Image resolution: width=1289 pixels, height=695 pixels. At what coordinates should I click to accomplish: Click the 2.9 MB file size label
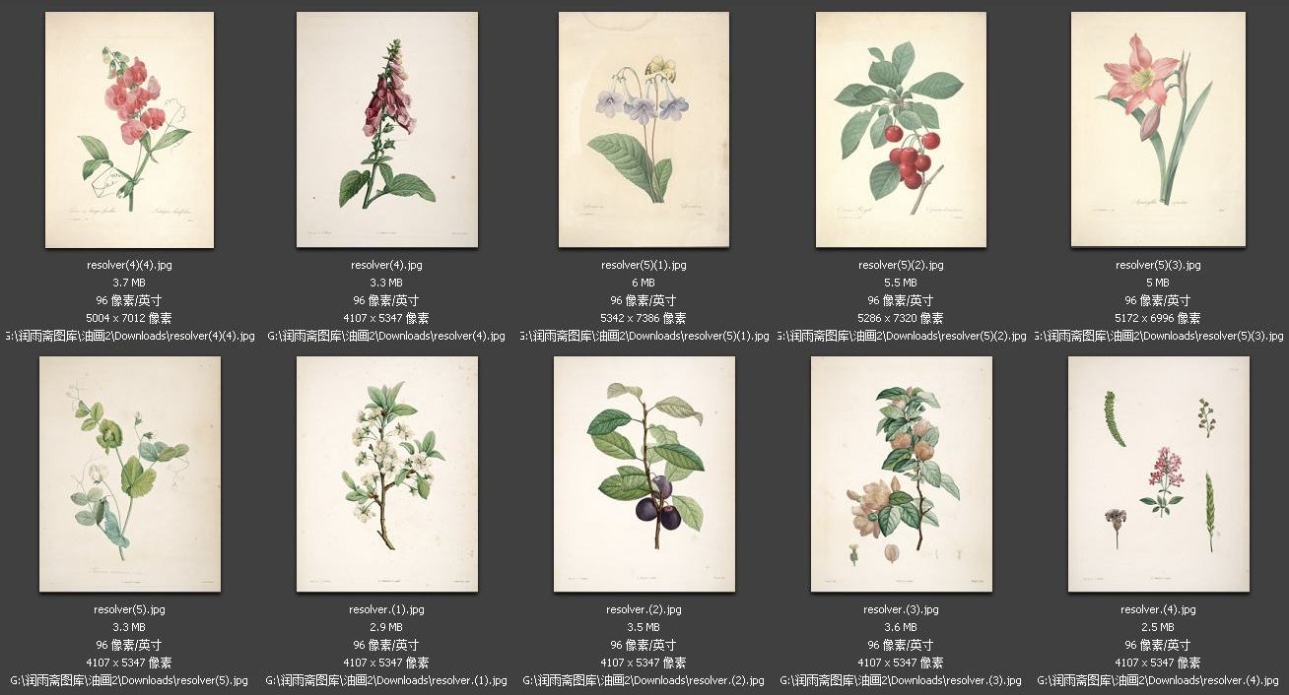click(x=386, y=627)
